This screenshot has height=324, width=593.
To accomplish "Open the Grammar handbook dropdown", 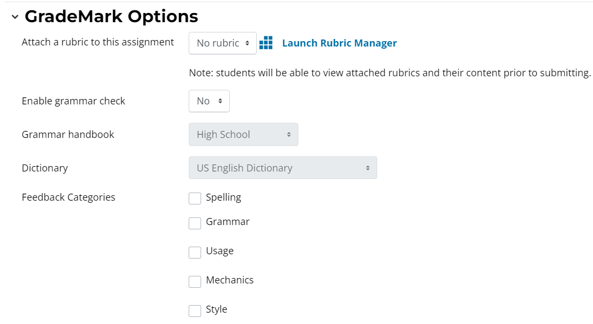I will click(x=243, y=135).
